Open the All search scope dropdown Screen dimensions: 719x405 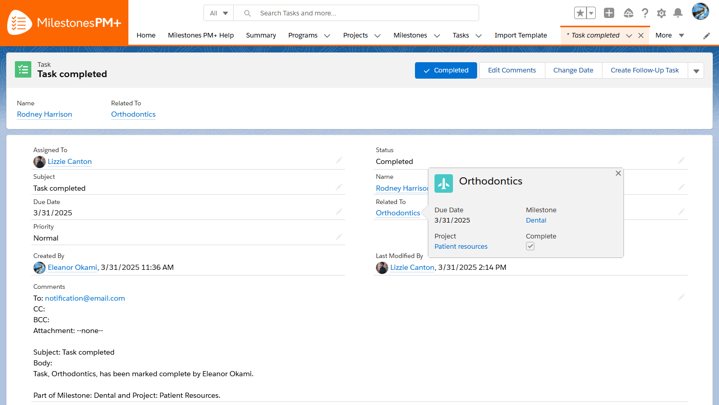click(x=219, y=13)
